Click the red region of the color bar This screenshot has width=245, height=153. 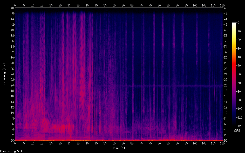(x=234, y=68)
